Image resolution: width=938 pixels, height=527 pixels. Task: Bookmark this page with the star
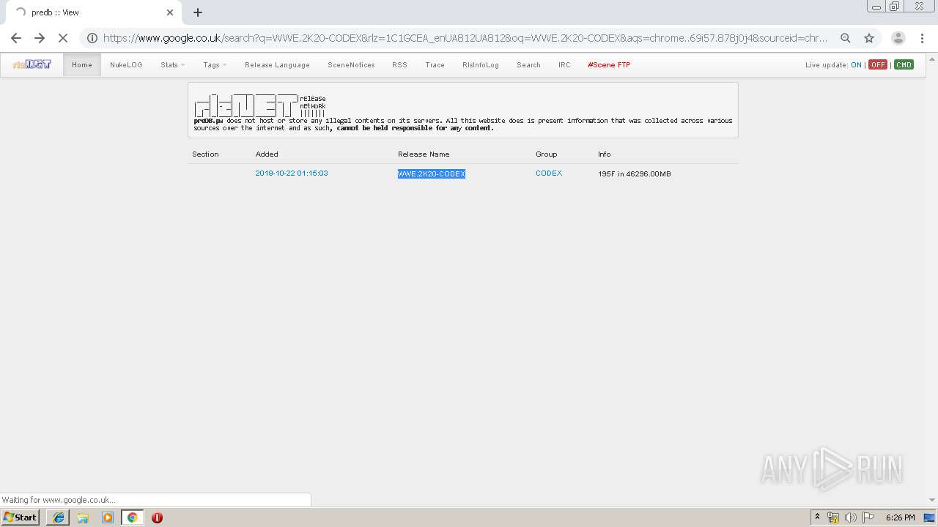coord(869,38)
